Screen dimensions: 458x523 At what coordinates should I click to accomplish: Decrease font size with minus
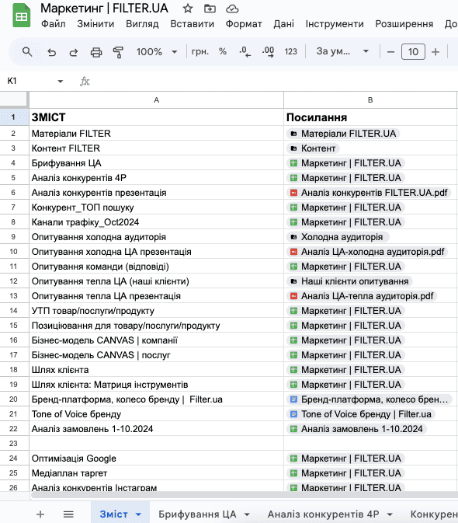390,52
